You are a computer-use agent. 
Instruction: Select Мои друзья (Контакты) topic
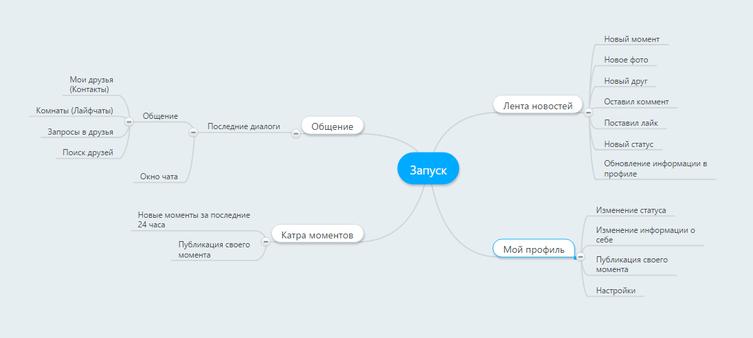[x=91, y=84]
